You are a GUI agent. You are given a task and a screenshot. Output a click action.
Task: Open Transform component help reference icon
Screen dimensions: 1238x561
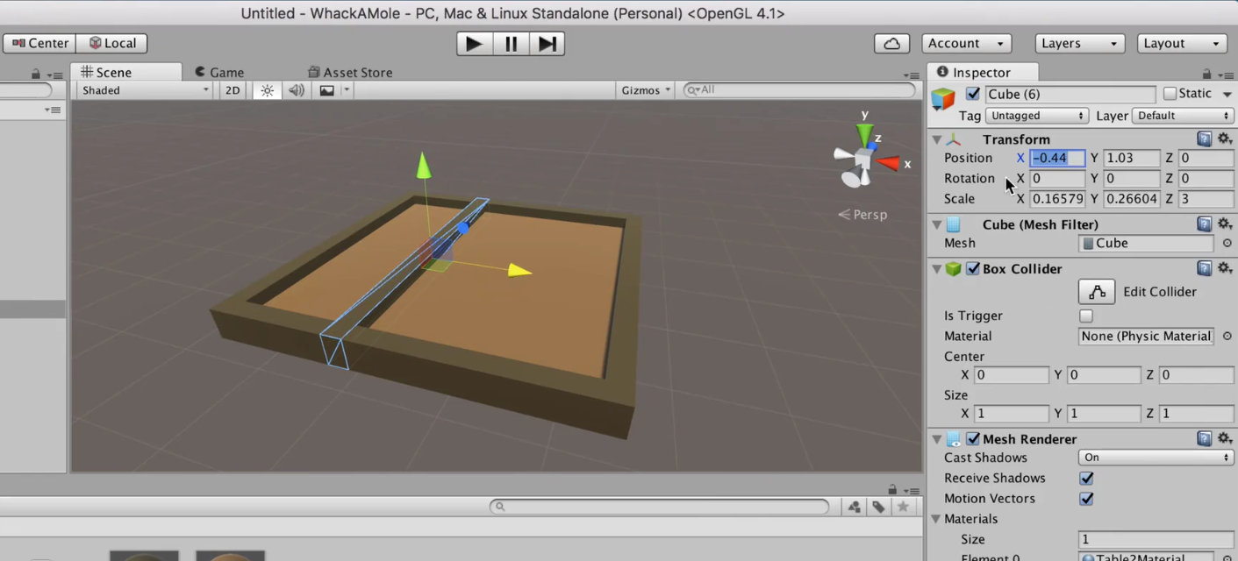coord(1204,138)
